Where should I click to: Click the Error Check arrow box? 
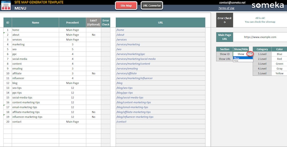click(x=224, y=20)
